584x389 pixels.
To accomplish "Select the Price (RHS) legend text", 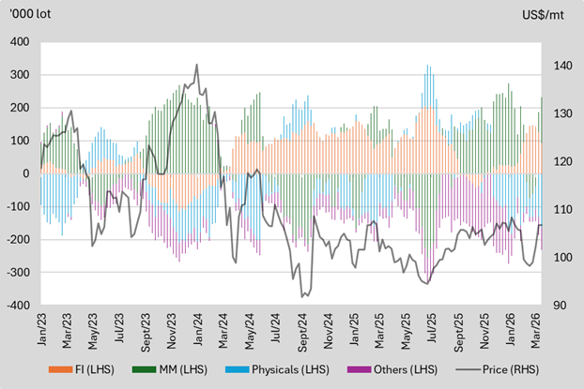I will (511, 369).
